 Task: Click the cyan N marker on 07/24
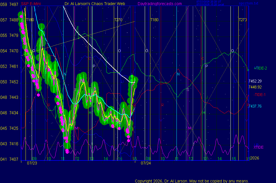[x=178, y=74]
